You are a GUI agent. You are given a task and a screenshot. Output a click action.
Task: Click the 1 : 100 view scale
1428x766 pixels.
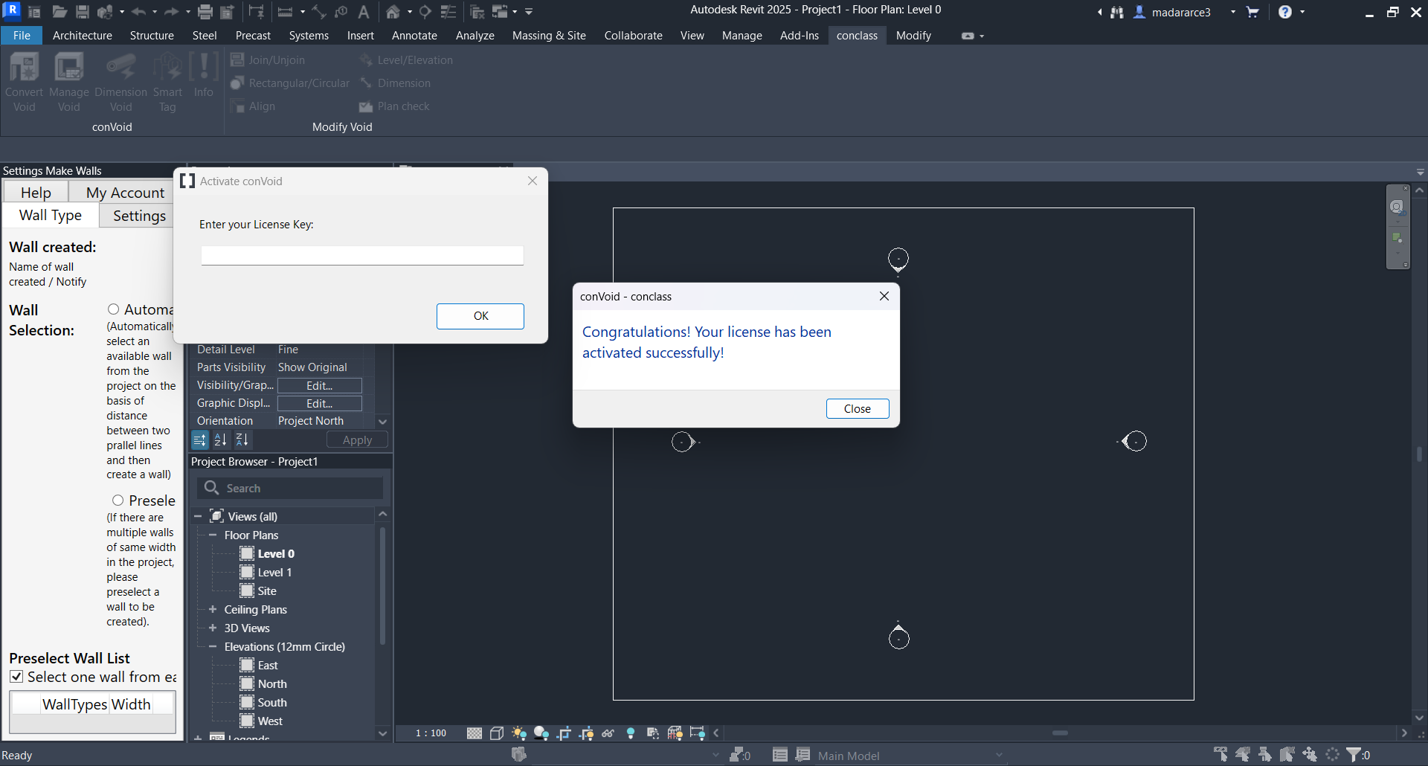431,733
